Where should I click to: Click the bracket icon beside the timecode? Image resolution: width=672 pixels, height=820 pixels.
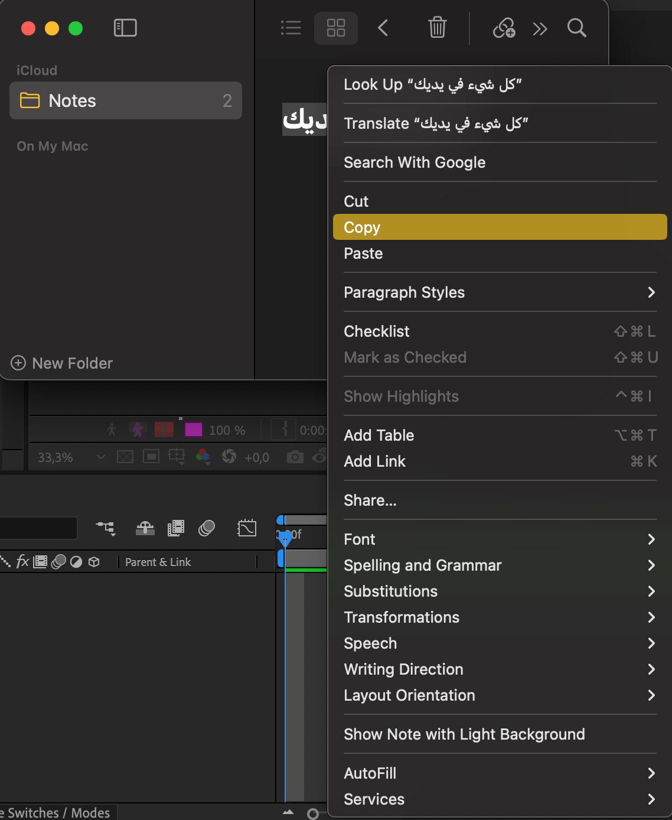[285, 429]
